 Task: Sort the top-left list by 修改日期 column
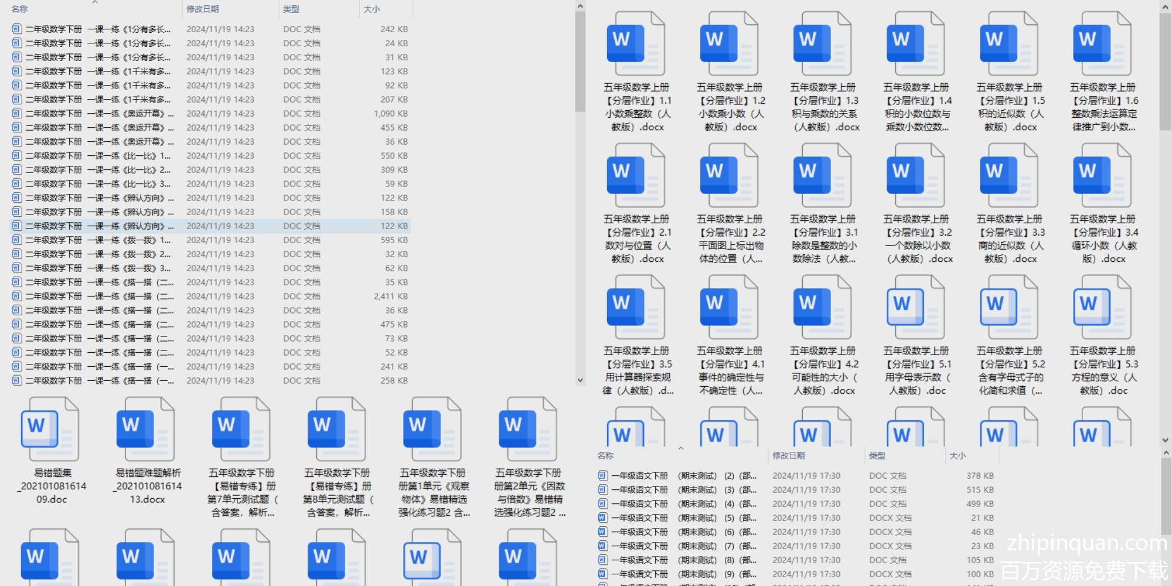203,9
